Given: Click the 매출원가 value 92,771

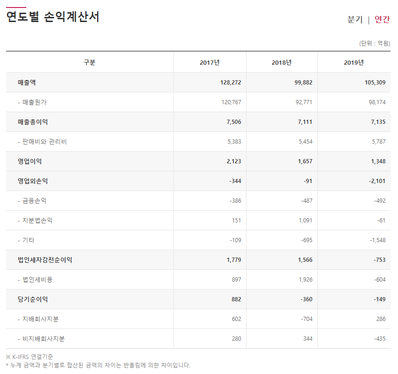Looking at the screenshot, I should click(x=304, y=102).
